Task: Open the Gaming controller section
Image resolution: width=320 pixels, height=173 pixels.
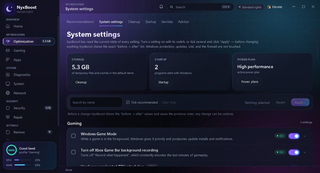Action: click(29, 51)
